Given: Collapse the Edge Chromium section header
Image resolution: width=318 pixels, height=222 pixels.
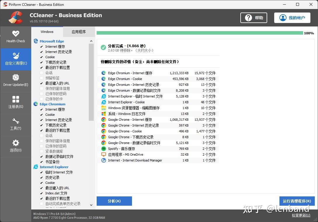Looking at the screenshot, I should pos(53,104).
